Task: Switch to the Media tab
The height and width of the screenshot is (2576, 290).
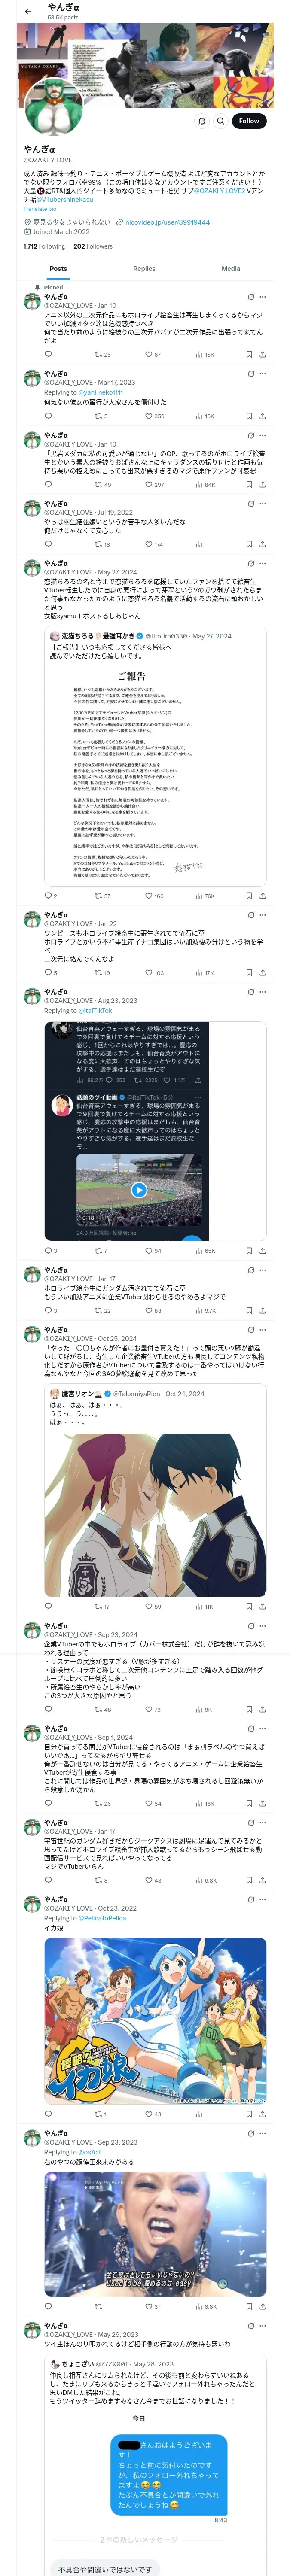Action: coord(230,268)
